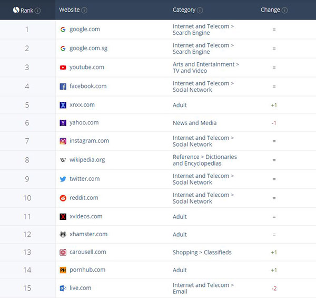The image size is (316, 298).
Task: Sort by the Change column header
Action: pos(270,10)
